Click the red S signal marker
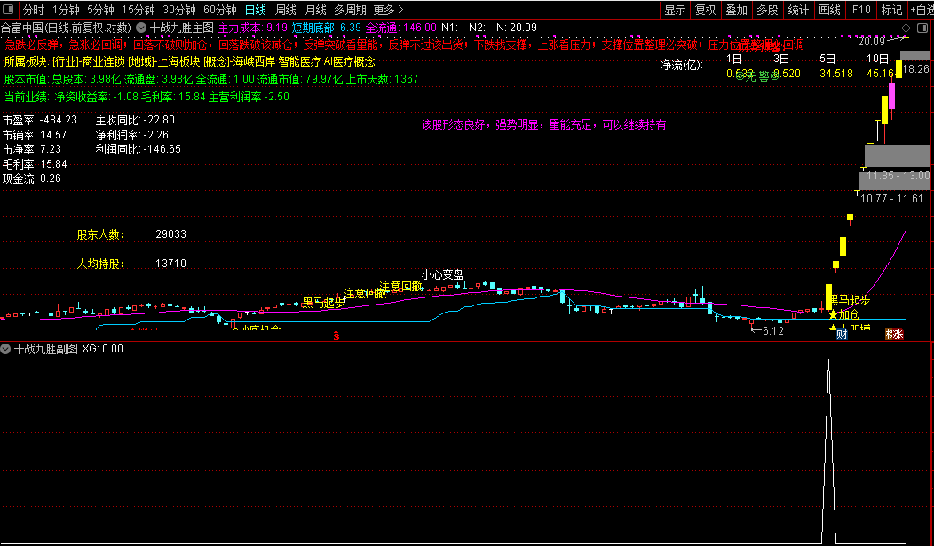 [x=336, y=336]
